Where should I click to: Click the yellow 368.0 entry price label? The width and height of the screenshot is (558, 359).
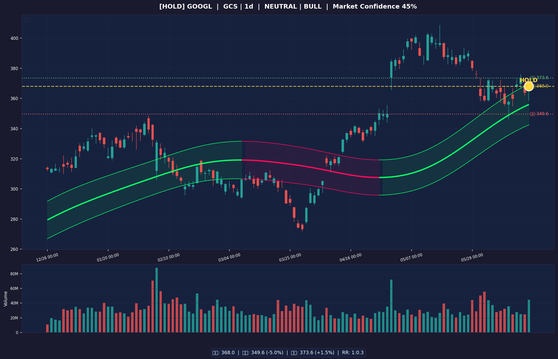541,86
